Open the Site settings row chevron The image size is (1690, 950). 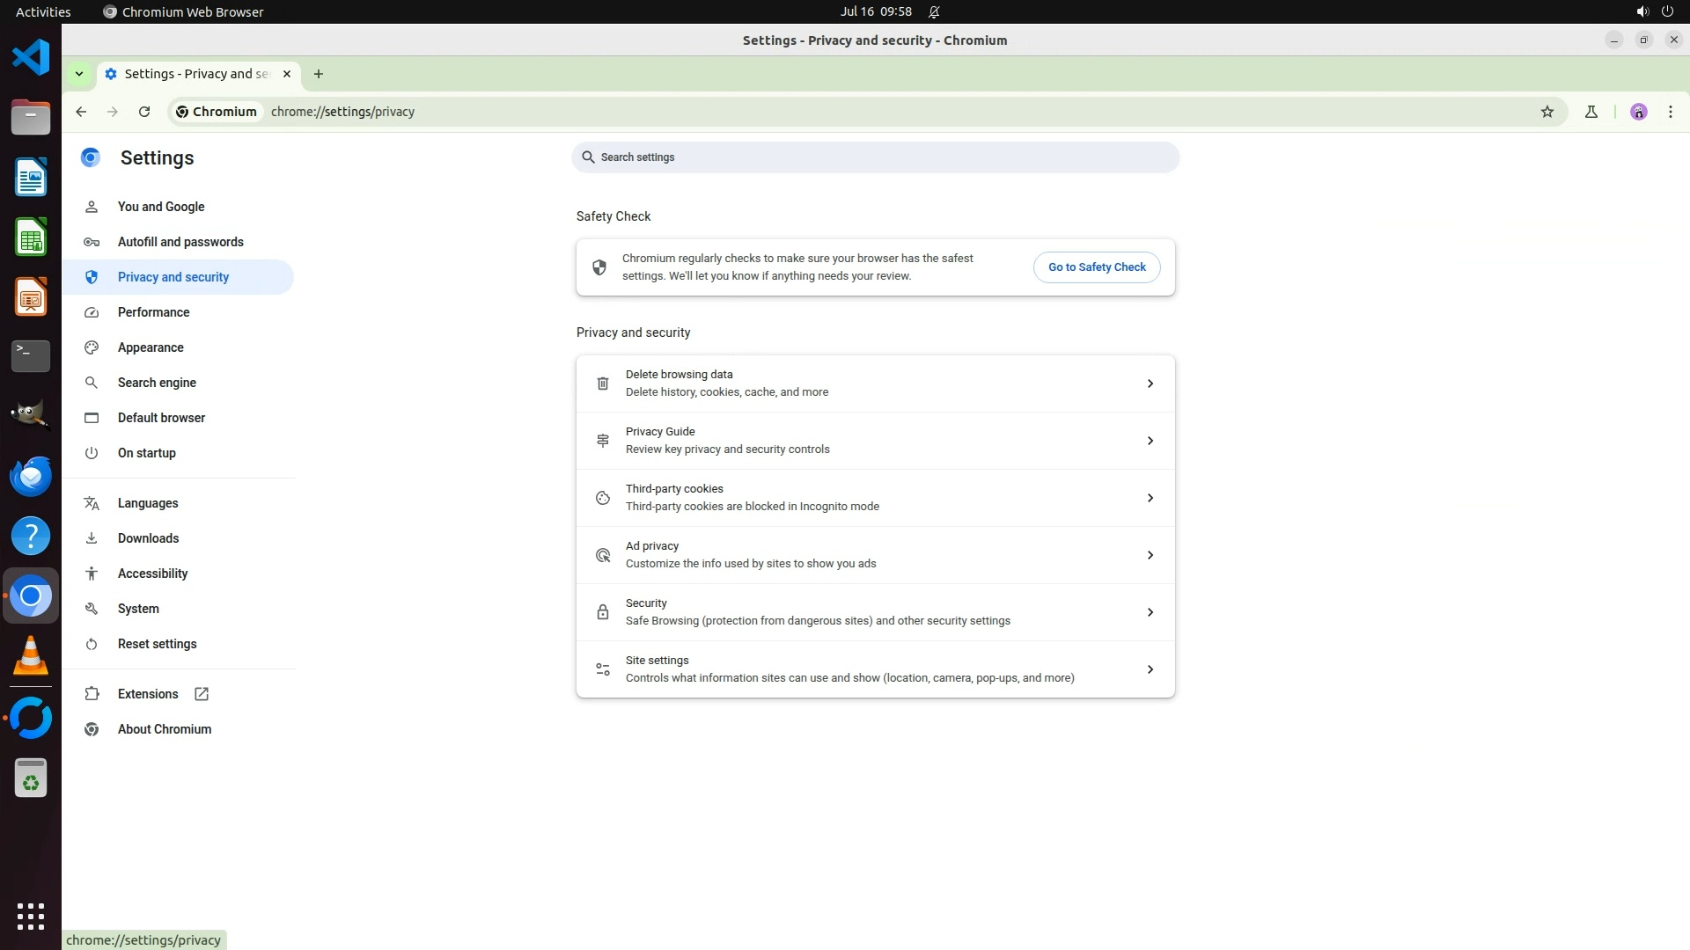point(1150,669)
